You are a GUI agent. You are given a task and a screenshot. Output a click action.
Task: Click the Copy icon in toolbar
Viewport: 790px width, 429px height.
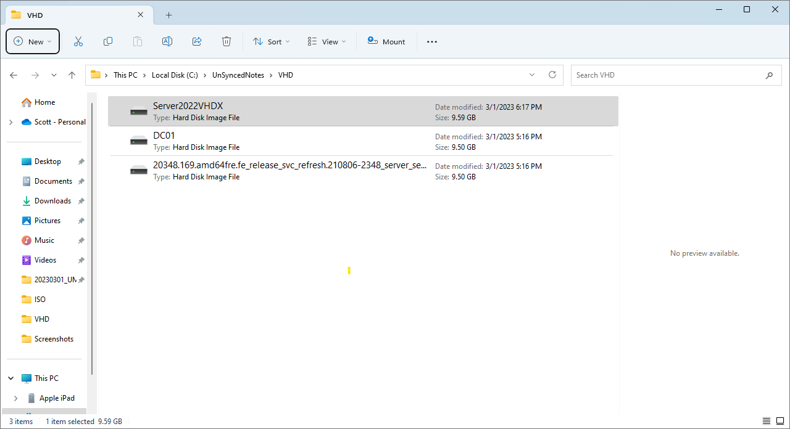[x=108, y=41]
